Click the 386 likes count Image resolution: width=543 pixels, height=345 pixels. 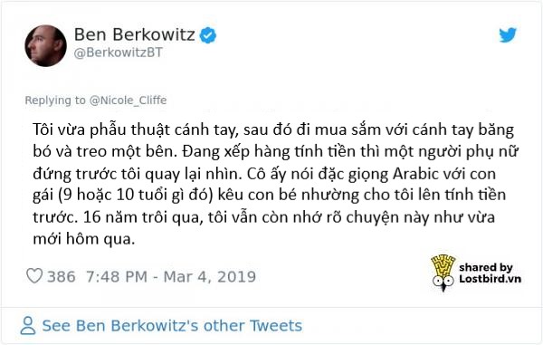(x=62, y=276)
